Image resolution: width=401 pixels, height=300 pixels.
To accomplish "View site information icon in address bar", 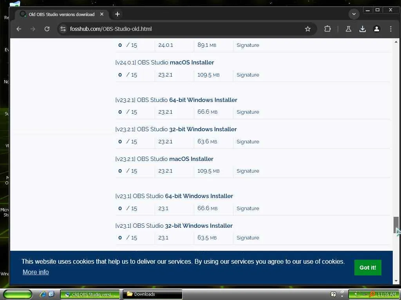I will [63, 29].
